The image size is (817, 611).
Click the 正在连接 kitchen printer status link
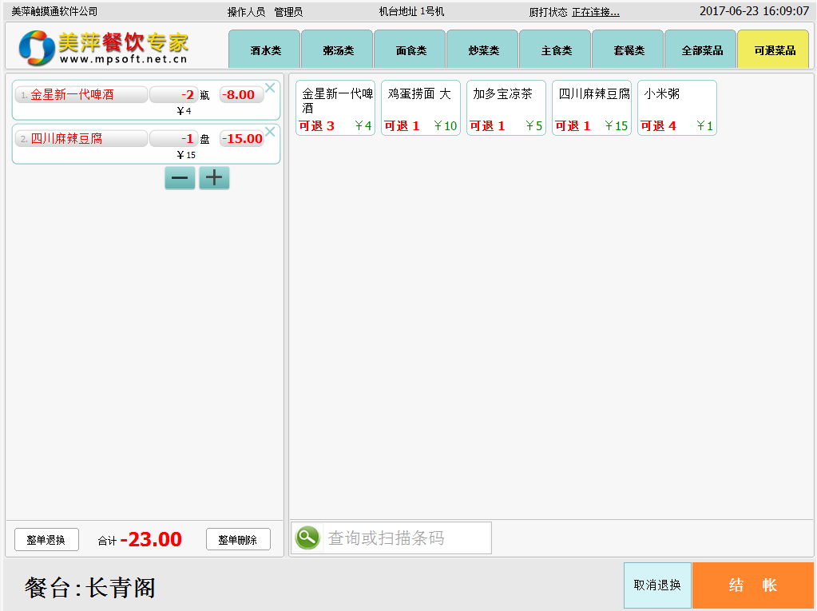[596, 12]
